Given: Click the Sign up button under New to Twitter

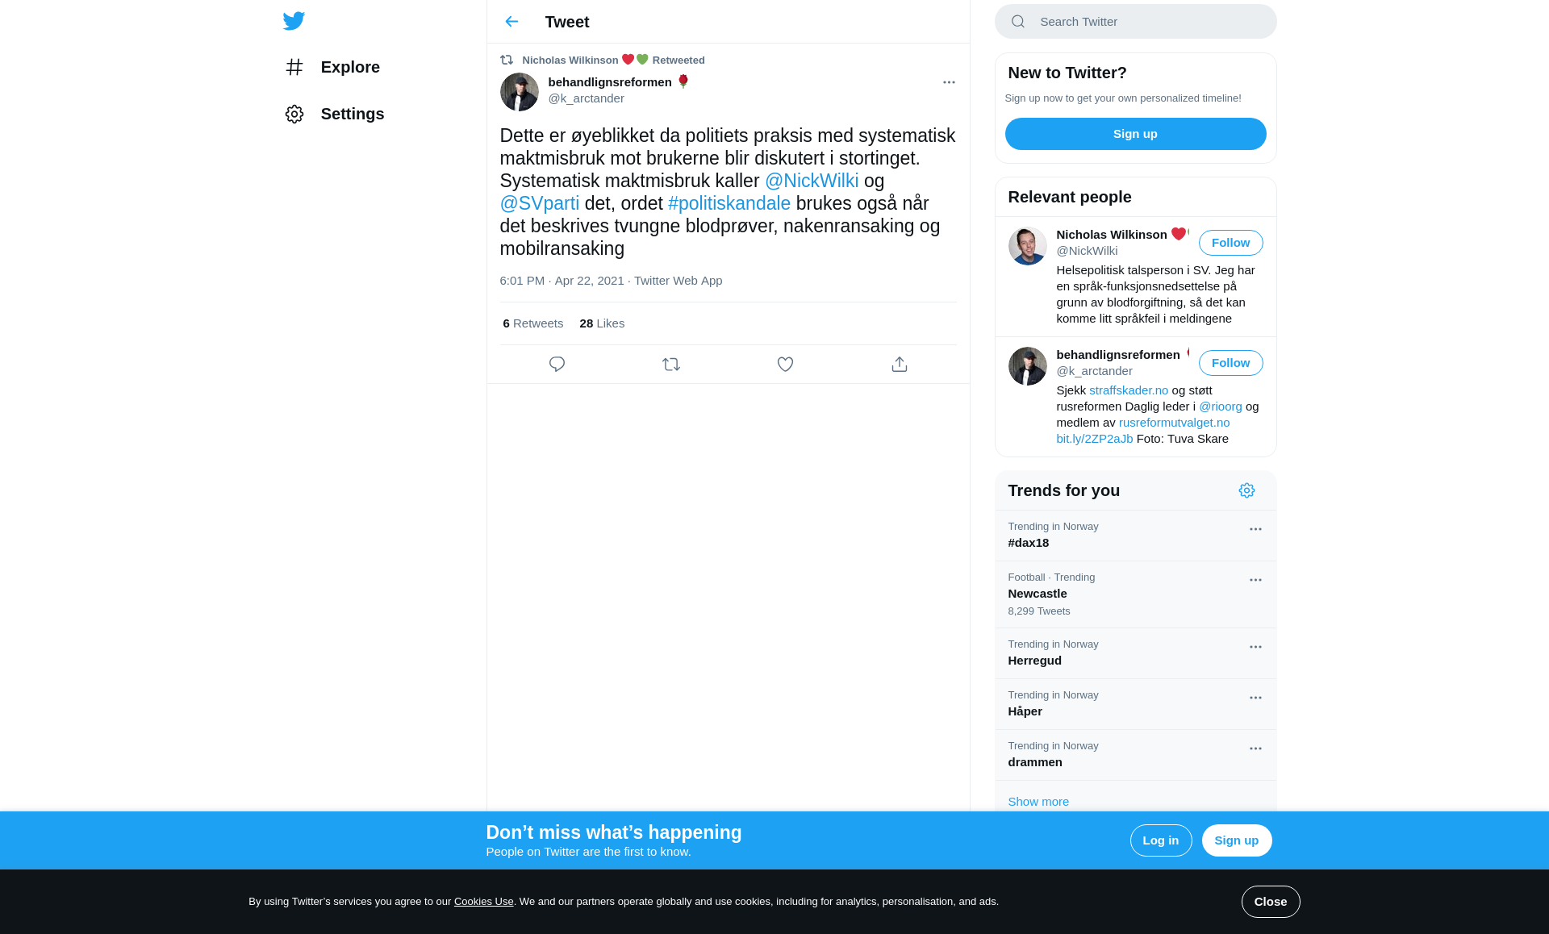Looking at the screenshot, I should (x=1135, y=134).
